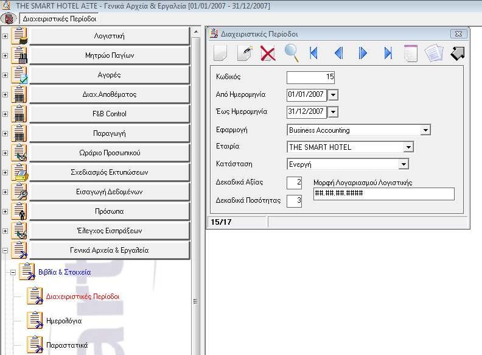The image size is (482, 355).
Task: Switch to the Διαχειριστικές Περίοδοι tab
Action: 59,19
